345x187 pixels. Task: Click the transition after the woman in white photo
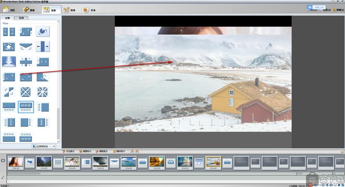pos(86,163)
